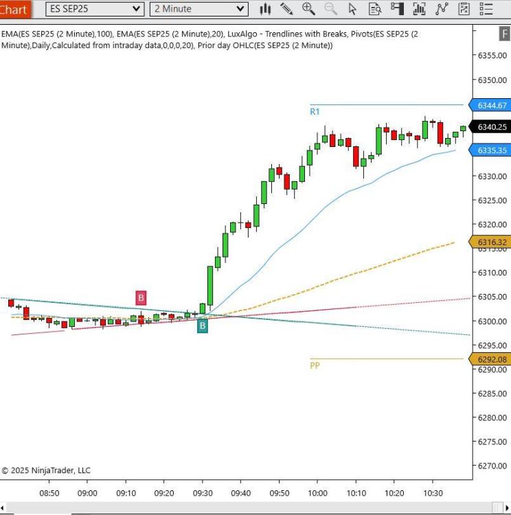Viewport: 511px width, 515px height.
Task: Expand the ES SEP25 instrument dropdown
Action: 137,9
